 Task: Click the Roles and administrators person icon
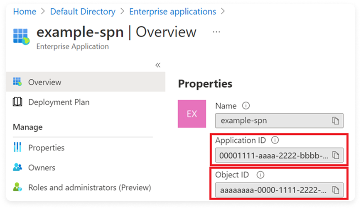click(x=17, y=187)
